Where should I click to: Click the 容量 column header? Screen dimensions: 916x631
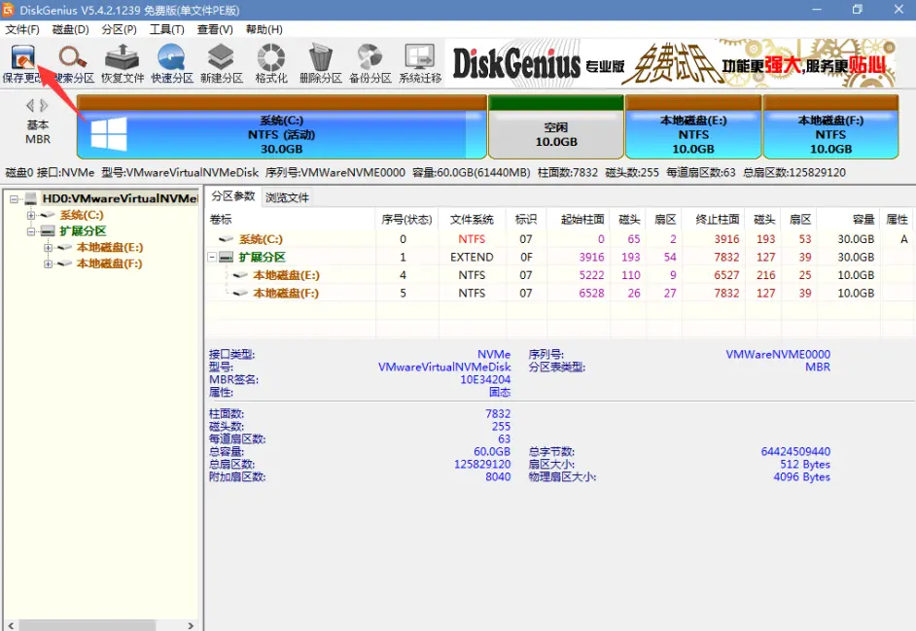point(849,220)
